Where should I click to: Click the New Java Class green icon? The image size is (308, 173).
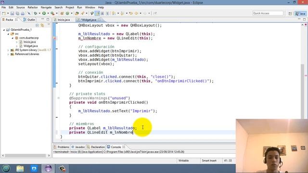coord(67,13)
